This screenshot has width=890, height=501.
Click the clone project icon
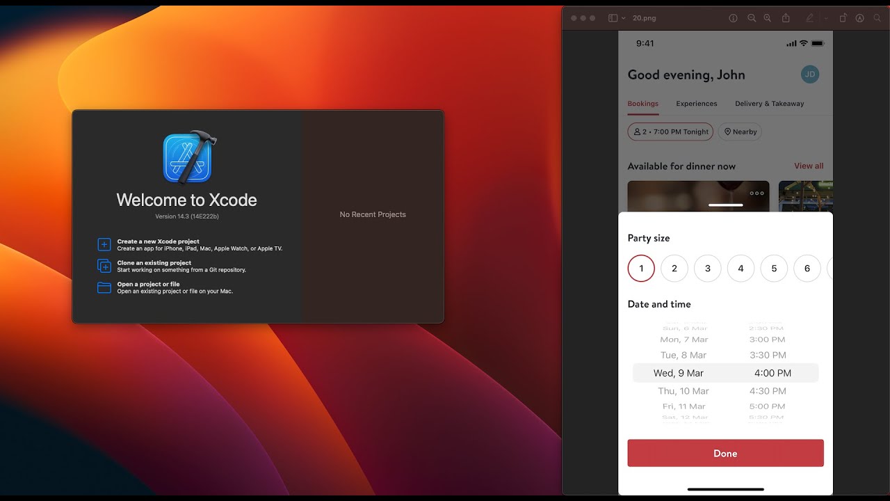[104, 266]
